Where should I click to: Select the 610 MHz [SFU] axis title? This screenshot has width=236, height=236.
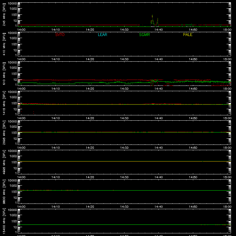point(4,73)
